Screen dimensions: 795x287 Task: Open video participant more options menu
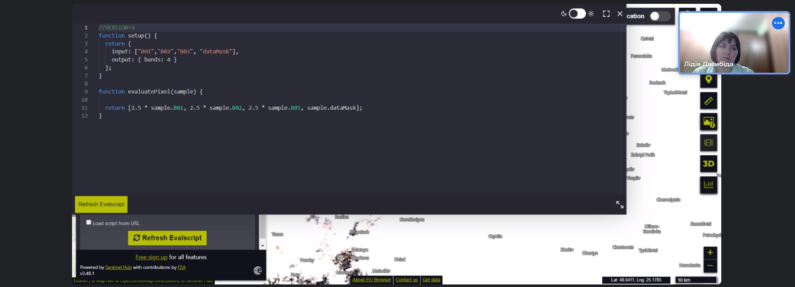point(778,23)
